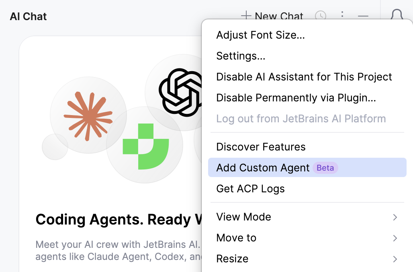
Task: Open the three-dot options menu
Action: pyautogui.click(x=342, y=15)
